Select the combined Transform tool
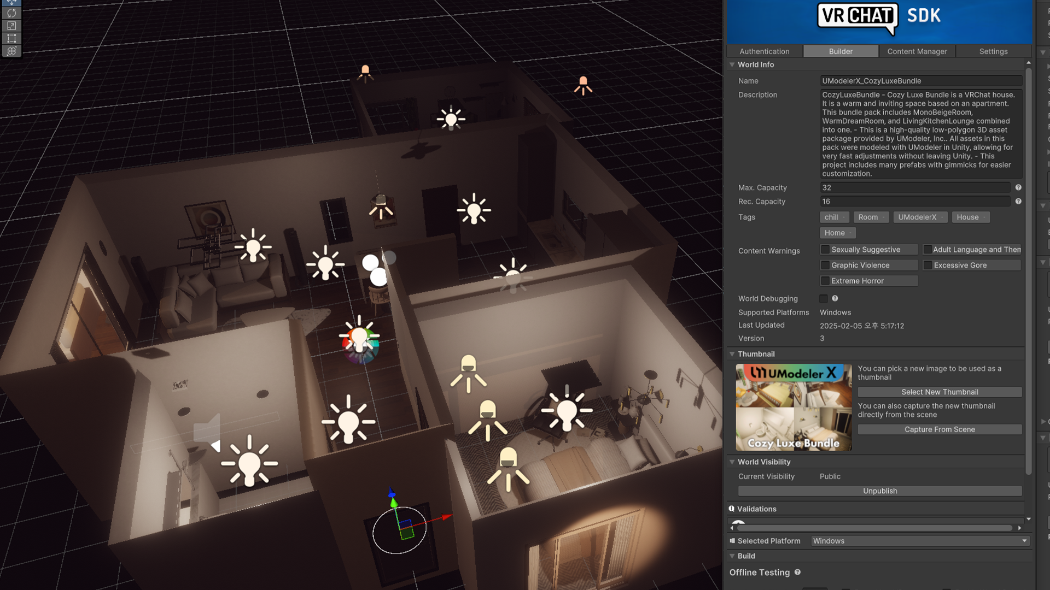 point(11,51)
